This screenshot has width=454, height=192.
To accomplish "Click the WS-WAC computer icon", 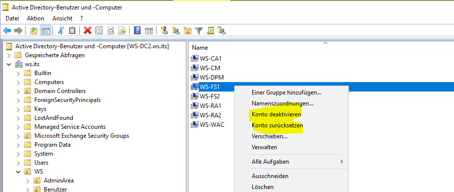I will click(194, 125).
